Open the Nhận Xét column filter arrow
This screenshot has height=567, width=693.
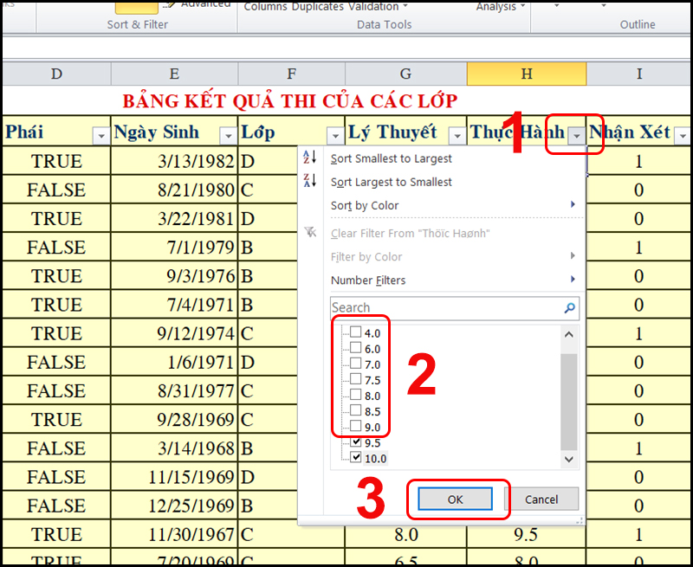point(682,135)
